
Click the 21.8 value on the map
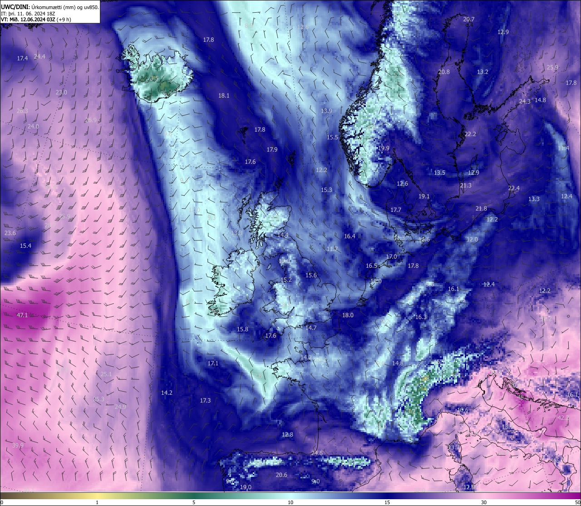pyautogui.click(x=481, y=208)
